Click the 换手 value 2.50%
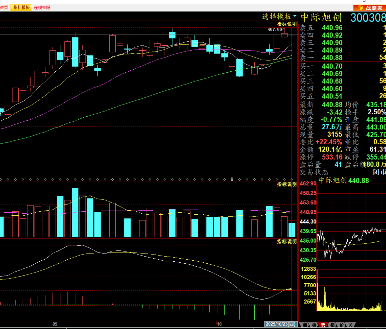This screenshot has height=329, width=386. click(x=377, y=112)
